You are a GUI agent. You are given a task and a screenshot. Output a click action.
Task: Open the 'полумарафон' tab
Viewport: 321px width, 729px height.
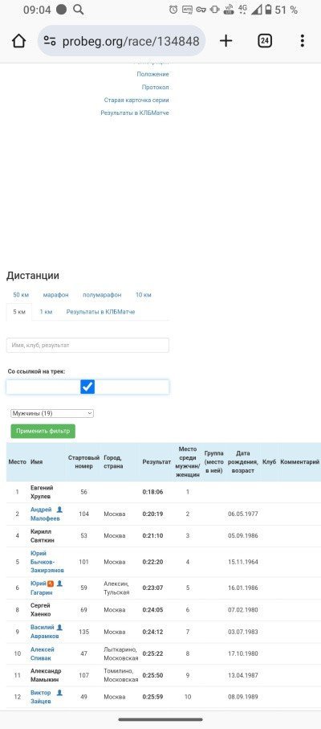click(x=102, y=295)
